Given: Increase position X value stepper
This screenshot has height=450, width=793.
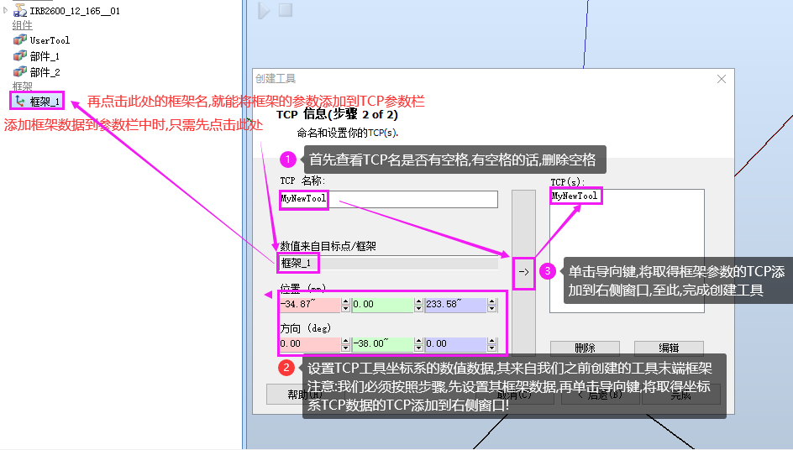Looking at the screenshot, I should click(x=345, y=301).
